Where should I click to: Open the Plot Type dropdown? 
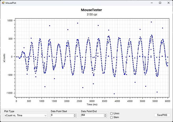point(26,115)
